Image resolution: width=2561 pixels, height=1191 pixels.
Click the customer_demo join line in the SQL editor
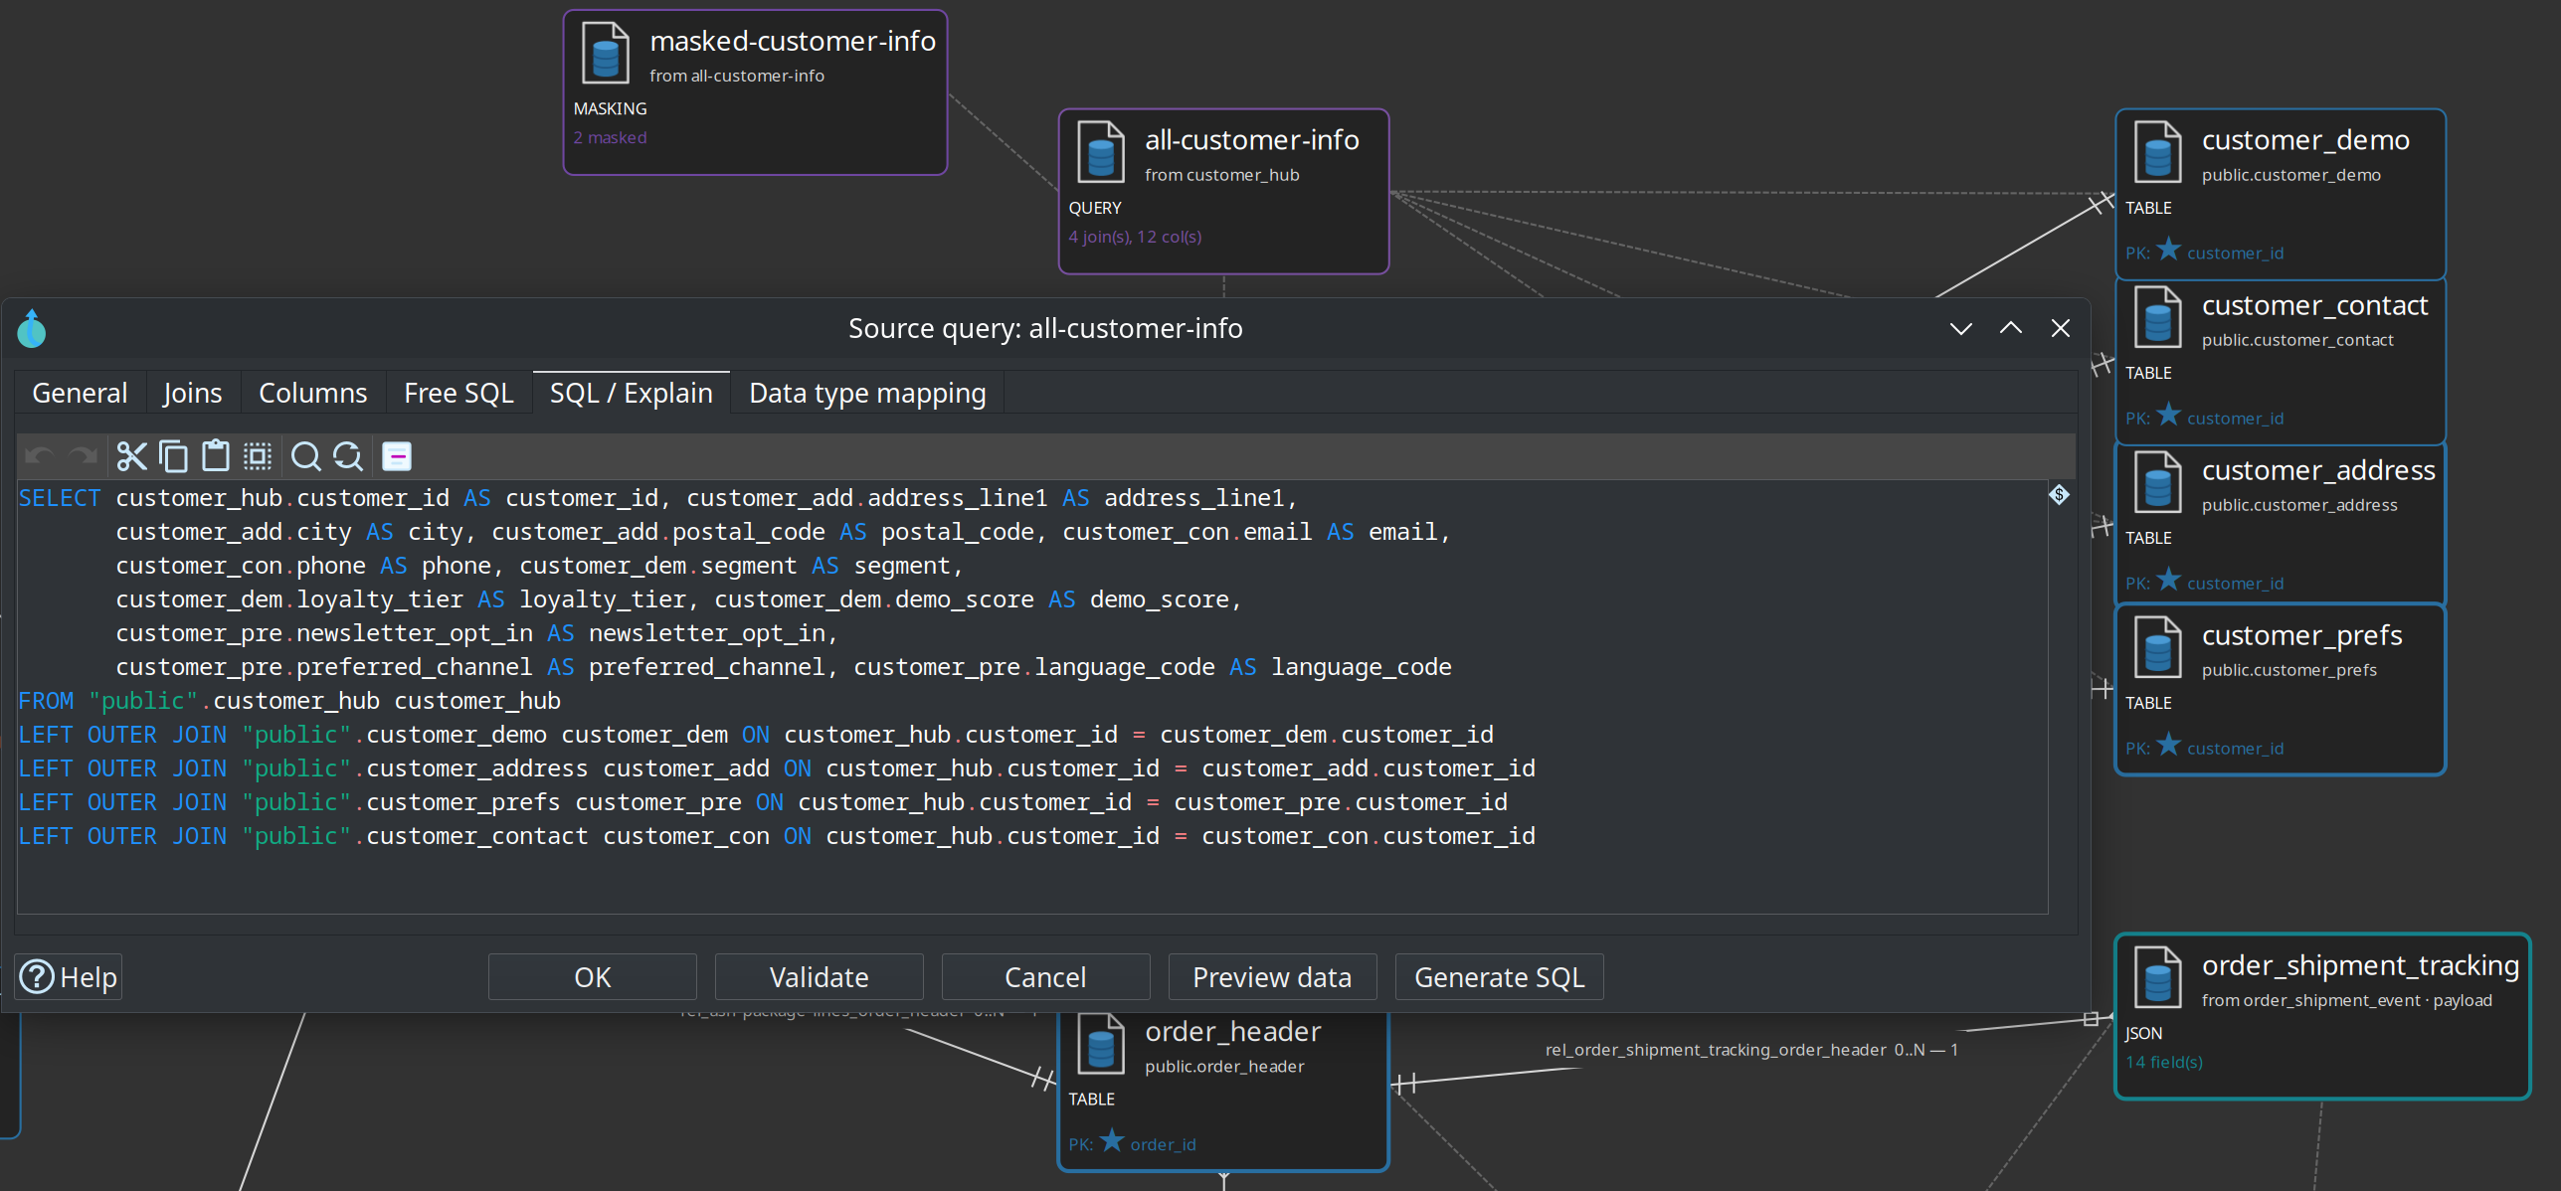[756, 735]
